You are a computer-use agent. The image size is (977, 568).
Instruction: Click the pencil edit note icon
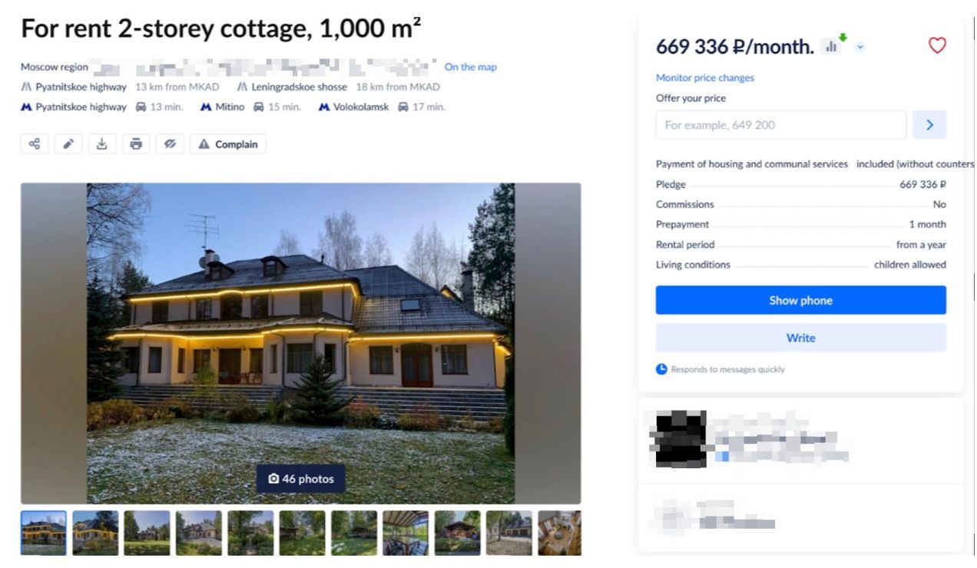(68, 144)
